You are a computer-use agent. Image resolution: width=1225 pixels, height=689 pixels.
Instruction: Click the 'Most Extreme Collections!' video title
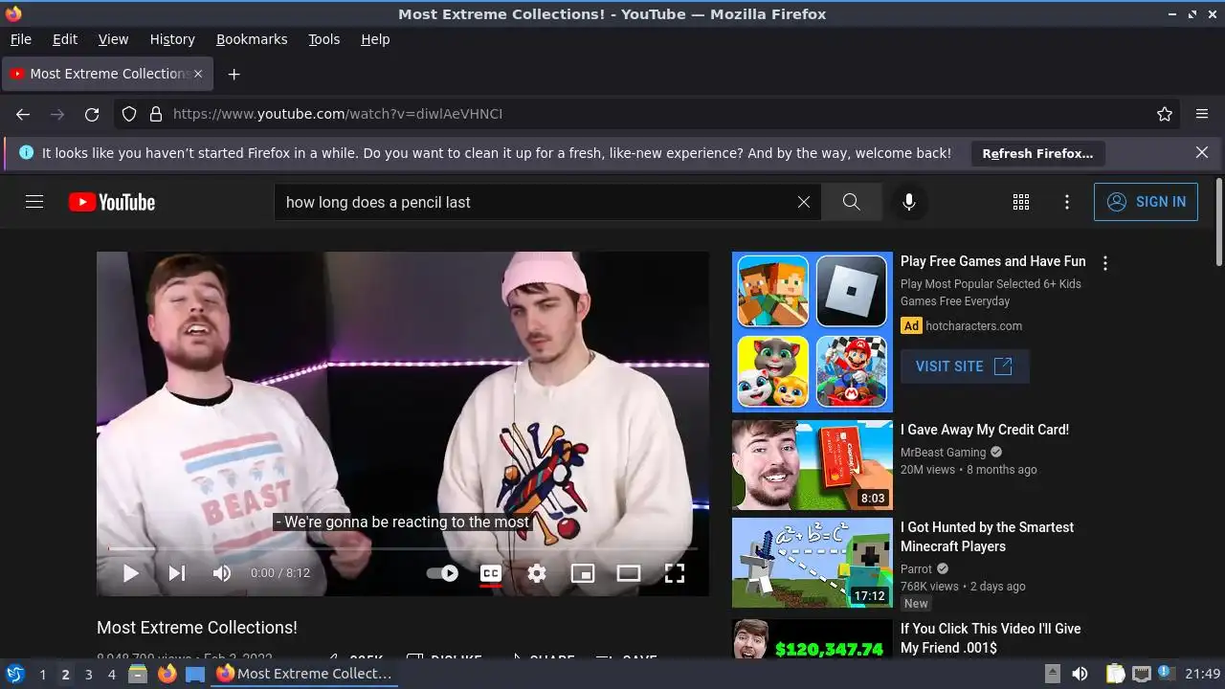[x=197, y=628]
